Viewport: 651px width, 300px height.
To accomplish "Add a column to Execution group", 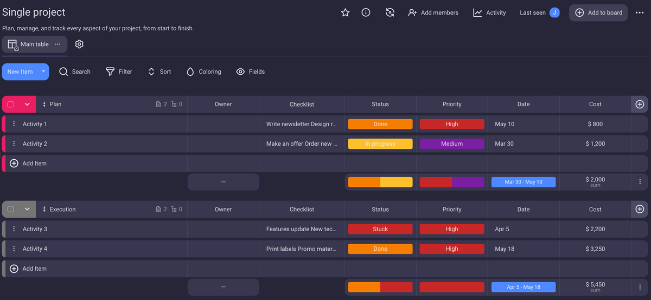I will 640,209.
